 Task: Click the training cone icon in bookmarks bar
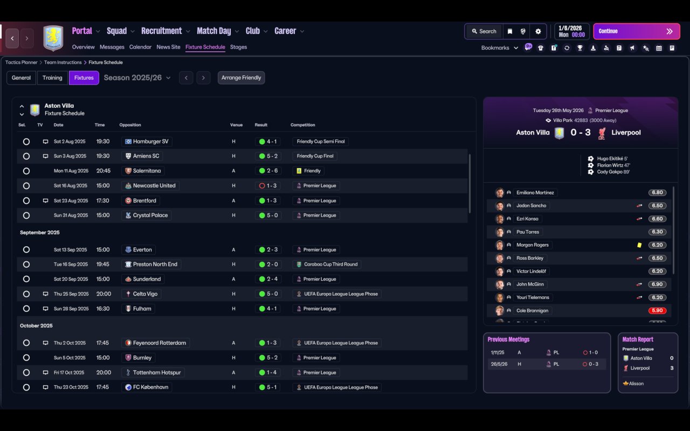(593, 48)
